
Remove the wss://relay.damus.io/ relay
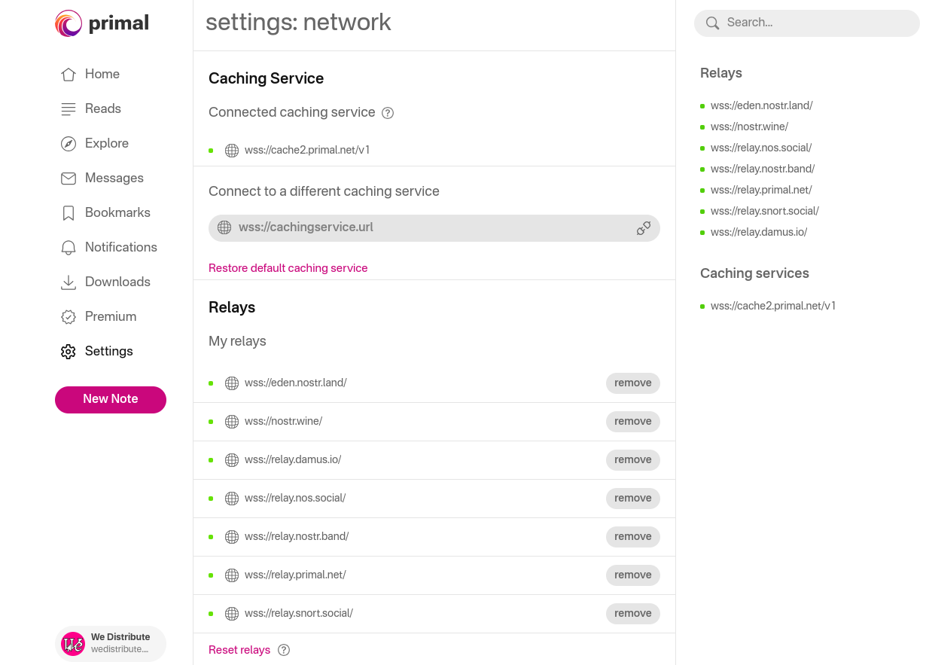point(632,459)
